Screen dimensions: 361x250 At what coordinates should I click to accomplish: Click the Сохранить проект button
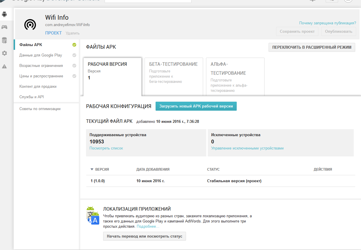point(297,32)
